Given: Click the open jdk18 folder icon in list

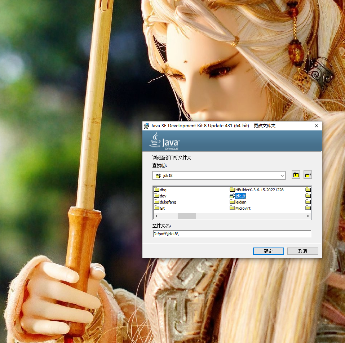Looking at the screenshot, I should point(233,196).
